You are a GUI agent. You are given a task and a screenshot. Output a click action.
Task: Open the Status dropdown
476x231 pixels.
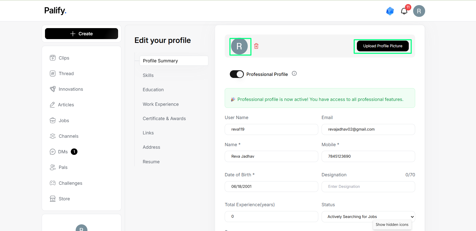tap(368, 216)
